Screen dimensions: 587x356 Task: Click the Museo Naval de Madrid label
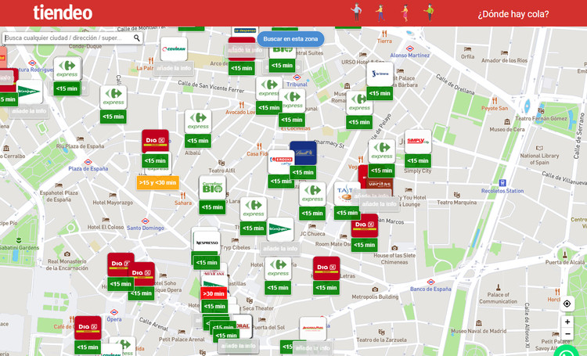pyautogui.click(x=478, y=331)
